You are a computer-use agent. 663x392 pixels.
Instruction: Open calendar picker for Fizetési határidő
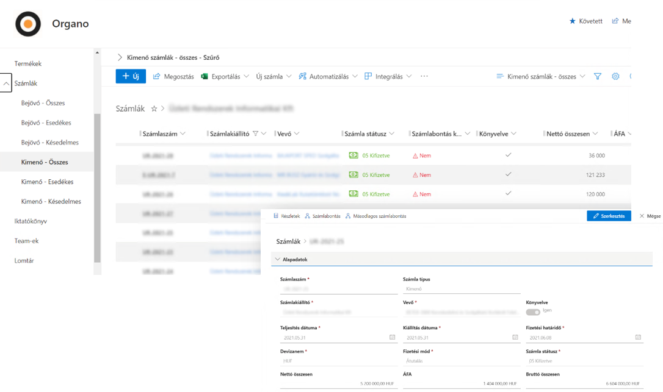[x=638, y=337]
